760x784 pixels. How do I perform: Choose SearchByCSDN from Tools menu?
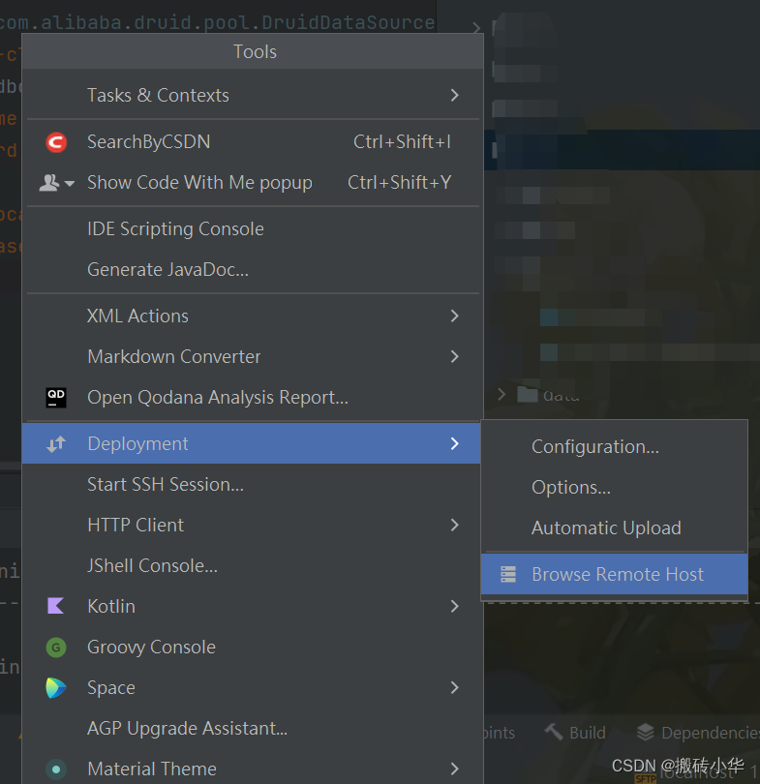[253, 142]
